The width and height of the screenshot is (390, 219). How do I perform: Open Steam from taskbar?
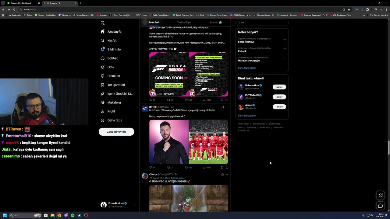79,215
